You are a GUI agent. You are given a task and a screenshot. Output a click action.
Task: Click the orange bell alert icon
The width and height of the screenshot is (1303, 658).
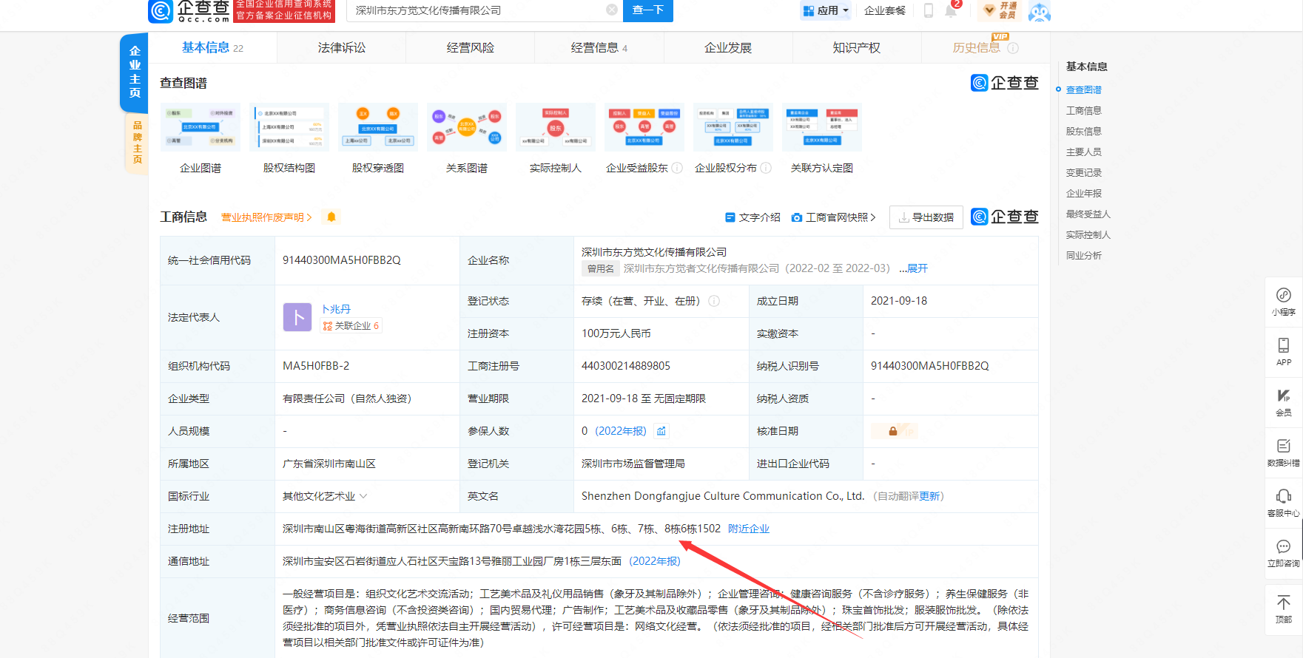(x=331, y=217)
